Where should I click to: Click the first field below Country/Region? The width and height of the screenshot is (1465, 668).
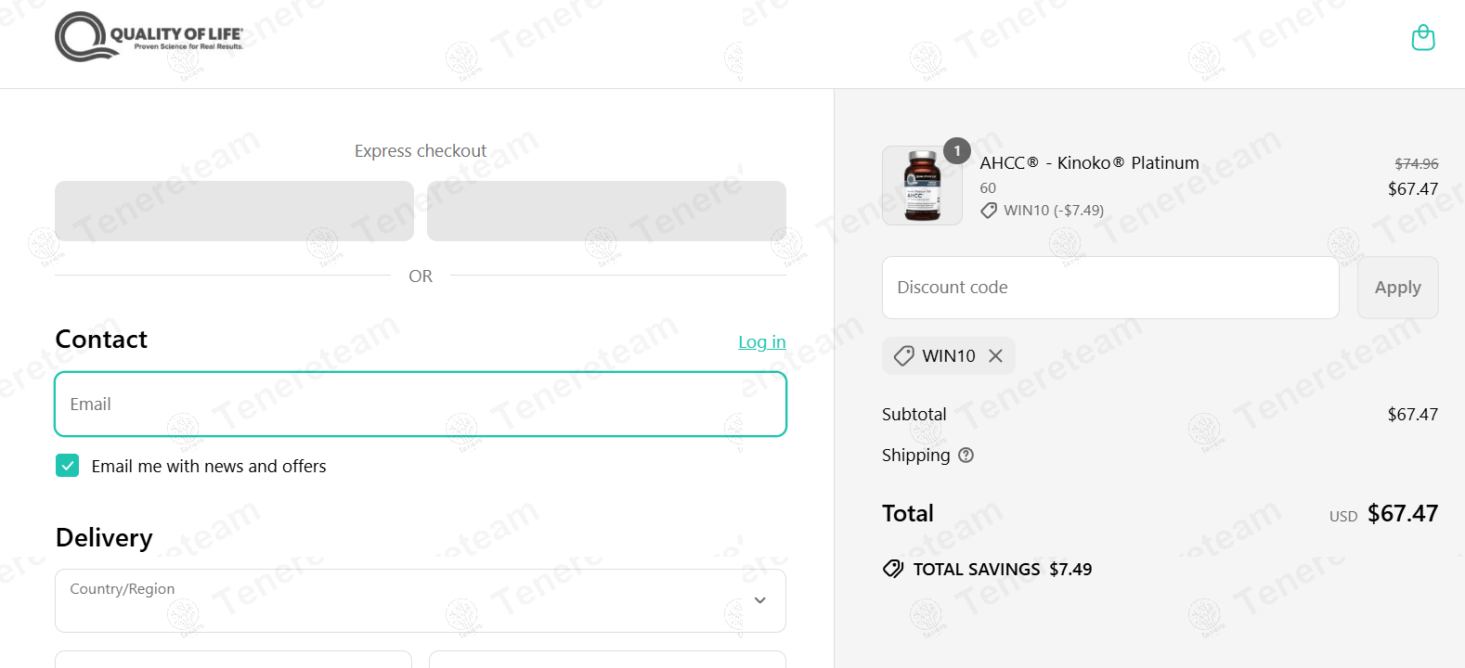[233, 660]
